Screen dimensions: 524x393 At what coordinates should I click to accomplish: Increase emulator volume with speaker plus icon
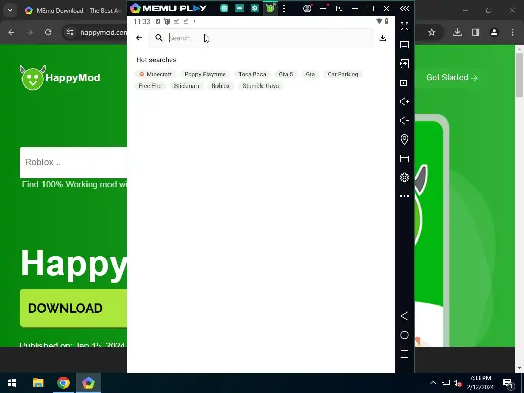point(404,102)
